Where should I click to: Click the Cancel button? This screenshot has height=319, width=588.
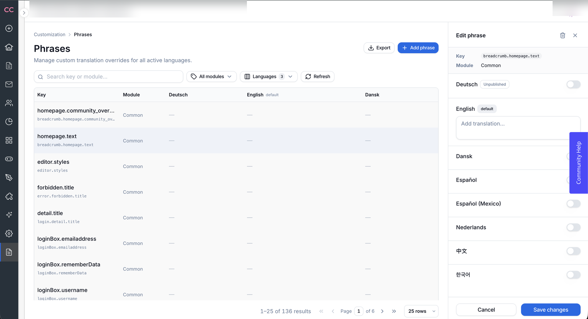click(486, 310)
